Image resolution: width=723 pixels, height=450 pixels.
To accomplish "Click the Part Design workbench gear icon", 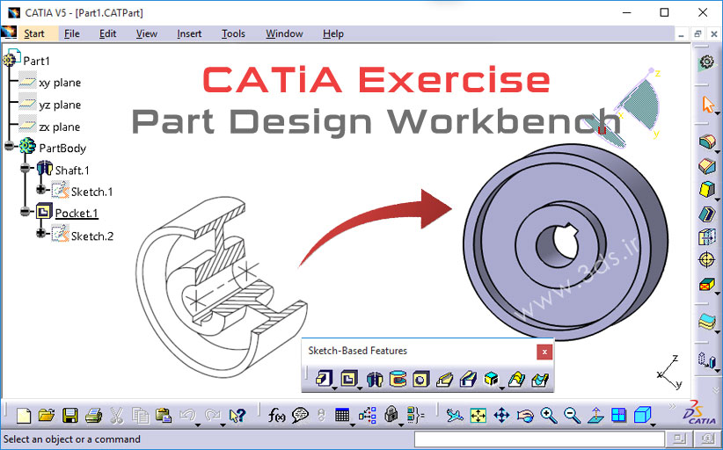I will pos(705,62).
